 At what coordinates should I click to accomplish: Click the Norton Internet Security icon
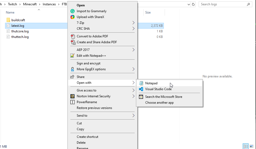(x=72, y=96)
